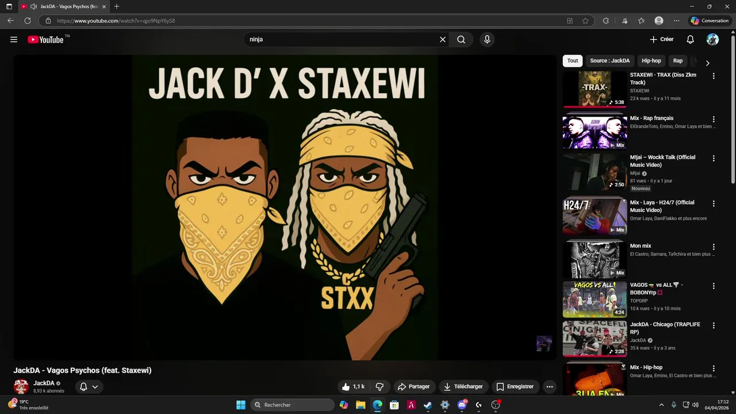736x414 pixels.
Task: Open options for VAGOS vs ALL video
Action: [714, 286]
